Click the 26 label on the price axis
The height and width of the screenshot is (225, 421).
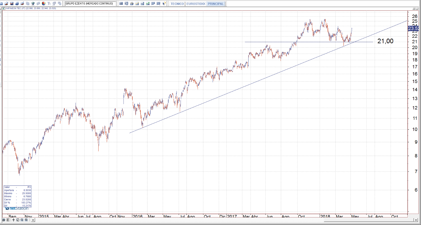415,16
